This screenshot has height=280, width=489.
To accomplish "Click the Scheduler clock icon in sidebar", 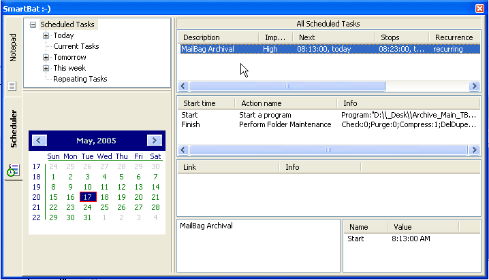I will point(12,171).
